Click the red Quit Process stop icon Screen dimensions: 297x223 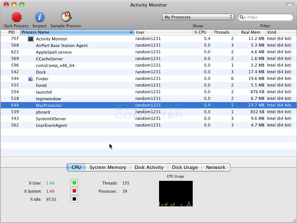(17, 17)
